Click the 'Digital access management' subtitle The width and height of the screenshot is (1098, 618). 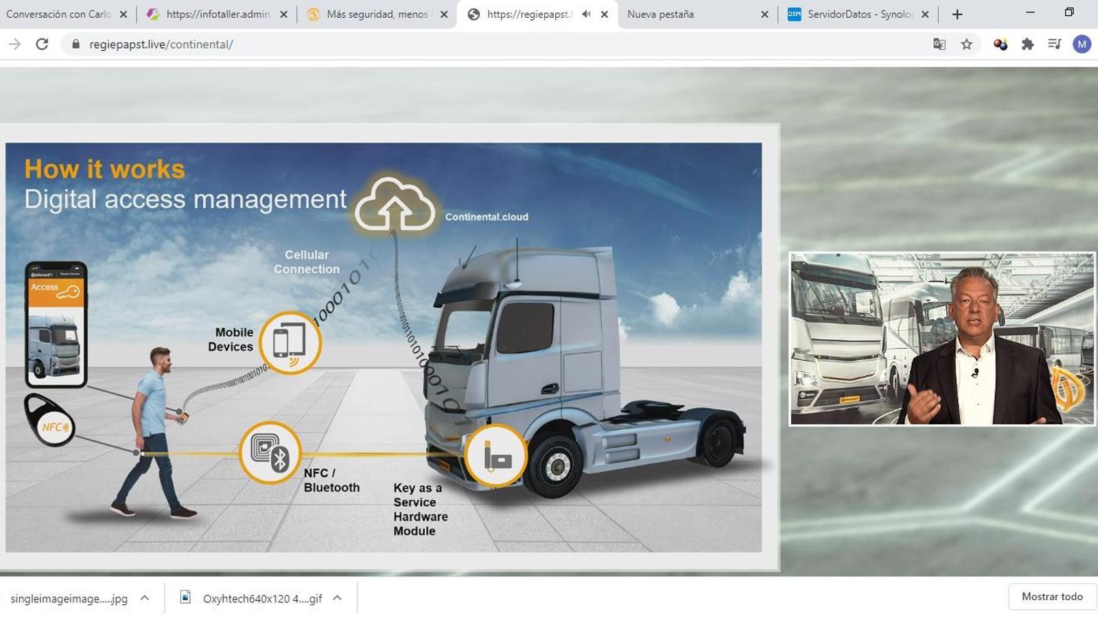(x=185, y=199)
